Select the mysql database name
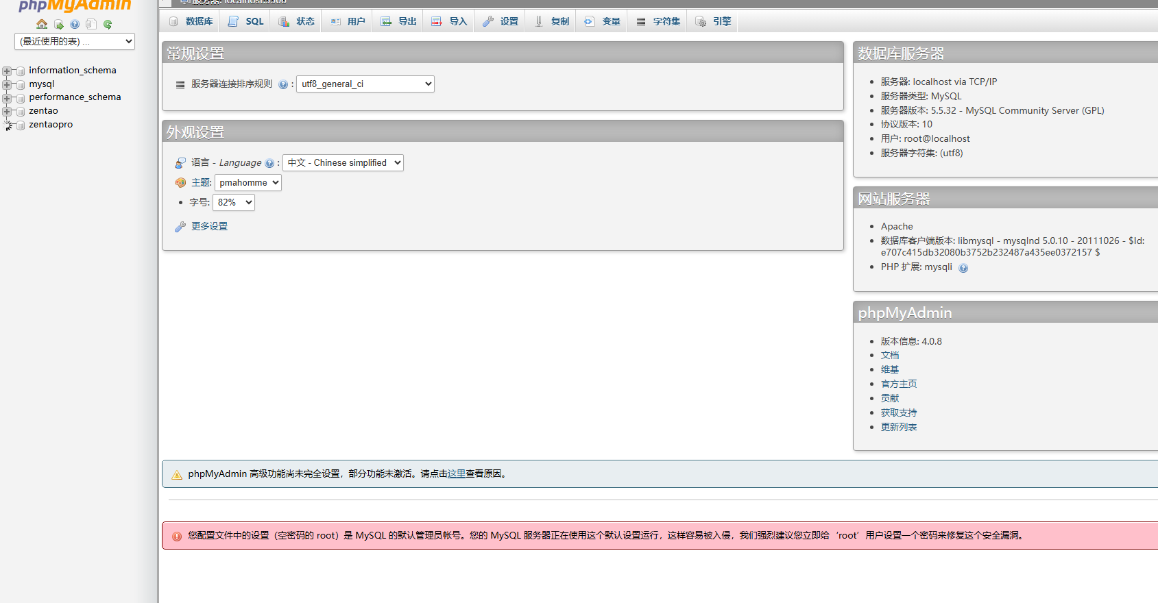The height and width of the screenshot is (603, 1158). 42,84
